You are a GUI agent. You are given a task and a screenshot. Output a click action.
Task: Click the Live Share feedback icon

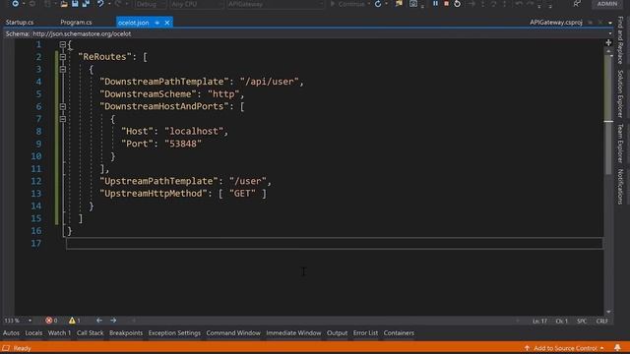[577, 4]
